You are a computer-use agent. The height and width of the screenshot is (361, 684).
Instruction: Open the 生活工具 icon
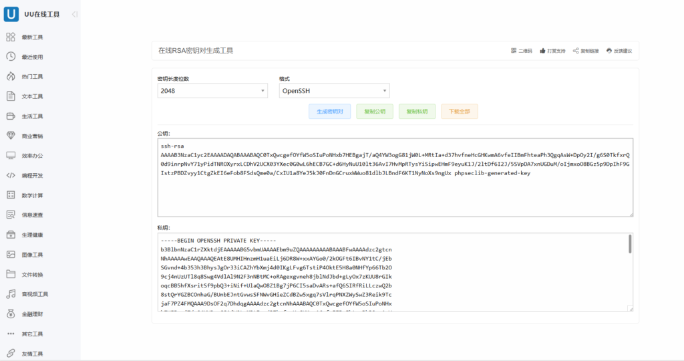(x=11, y=116)
